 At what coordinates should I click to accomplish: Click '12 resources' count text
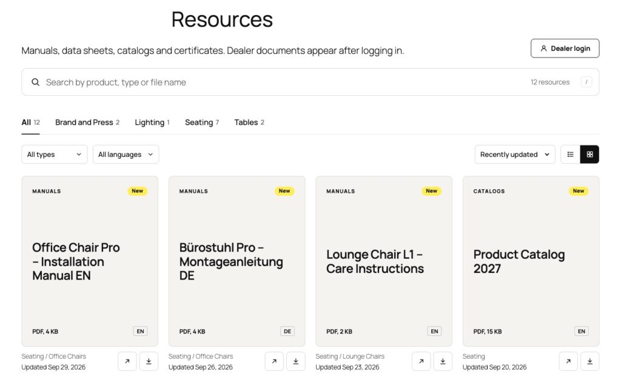pyautogui.click(x=550, y=82)
